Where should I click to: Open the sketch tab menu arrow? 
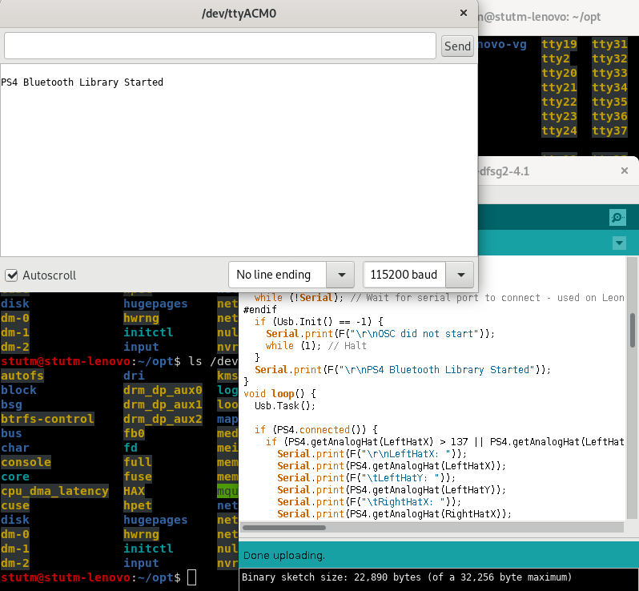tap(618, 243)
